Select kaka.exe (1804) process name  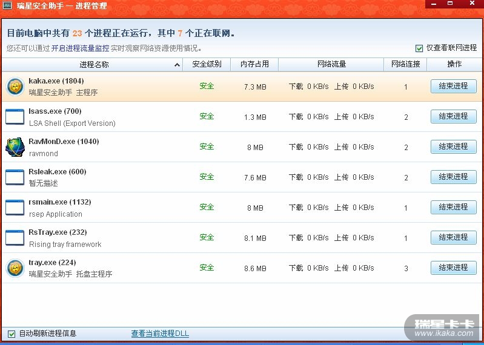click(56, 81)
